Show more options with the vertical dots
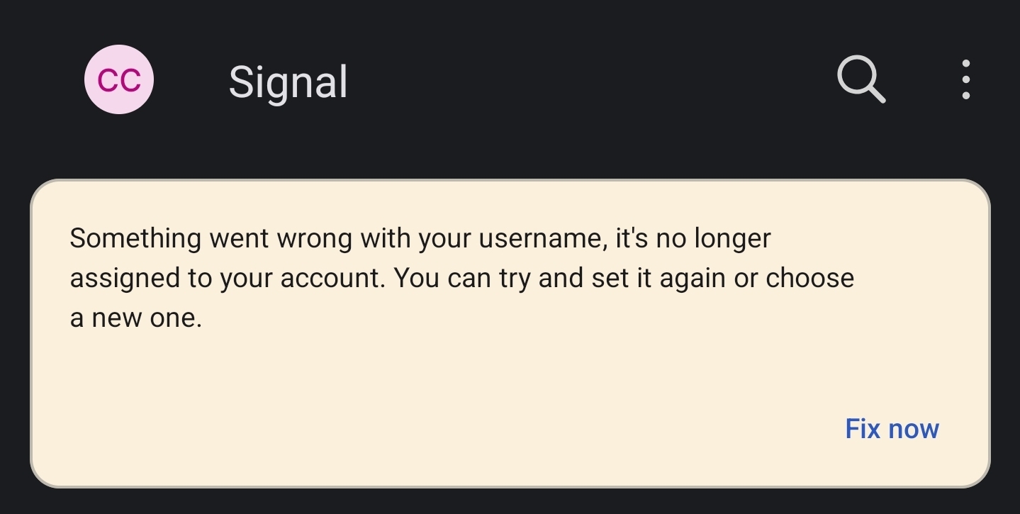This screenshot has width=1020, height=514. click(965, 79)
